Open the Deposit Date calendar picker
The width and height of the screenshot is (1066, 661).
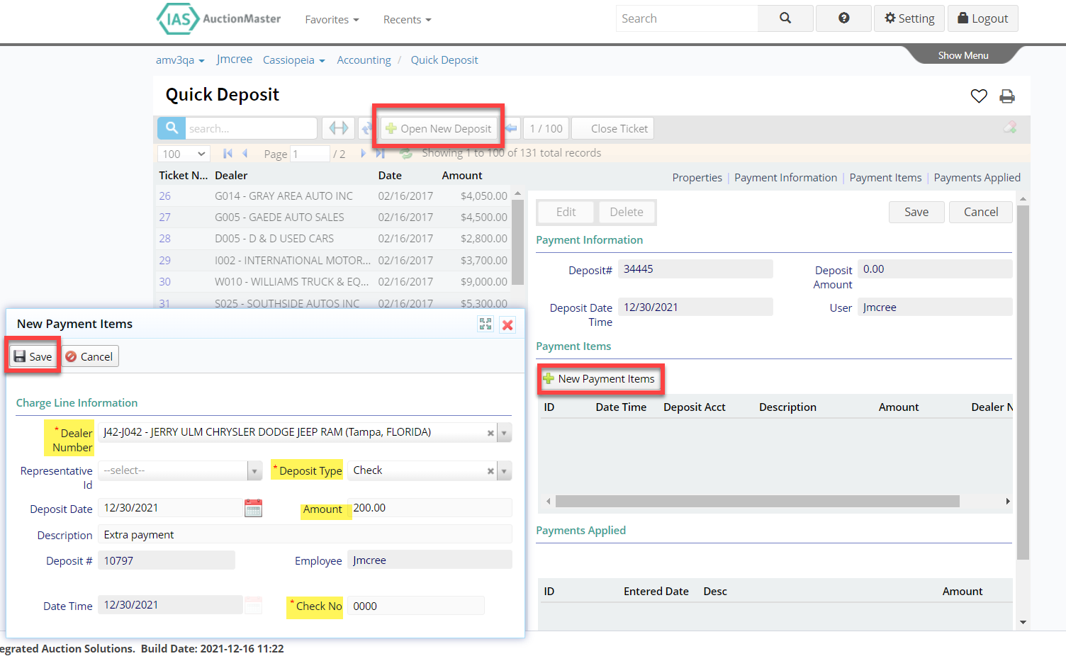coord(253,508)
